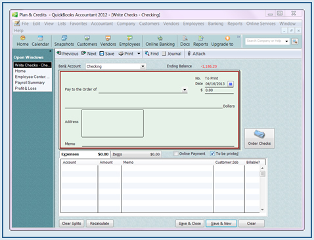Click the Clear Splits button
This screenshot has height=240, width=314.
click(x=72, y=224)
